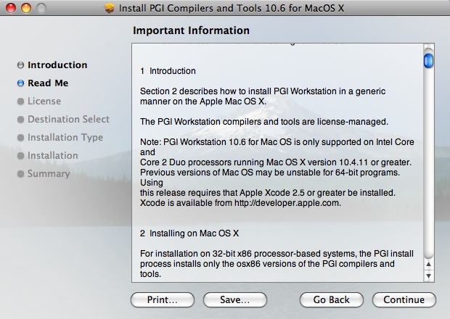Continue to the License step
Screen dimensions: 450x319
pos(404,300)
